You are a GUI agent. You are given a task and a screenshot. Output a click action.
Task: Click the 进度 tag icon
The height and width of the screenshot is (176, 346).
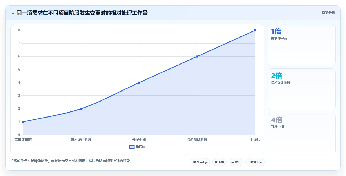click(233, 162)
